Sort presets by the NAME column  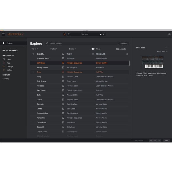click(x=40, y=54)
